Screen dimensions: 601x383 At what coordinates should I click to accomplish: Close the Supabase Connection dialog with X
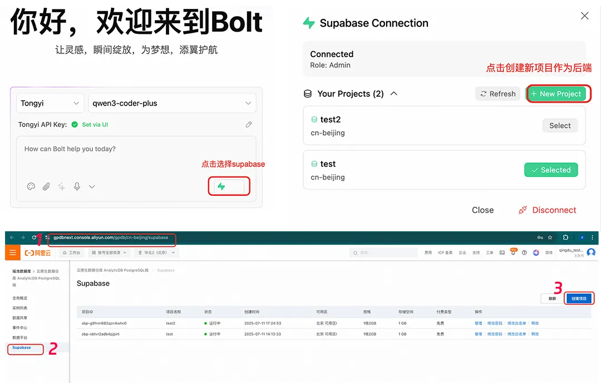584,16
